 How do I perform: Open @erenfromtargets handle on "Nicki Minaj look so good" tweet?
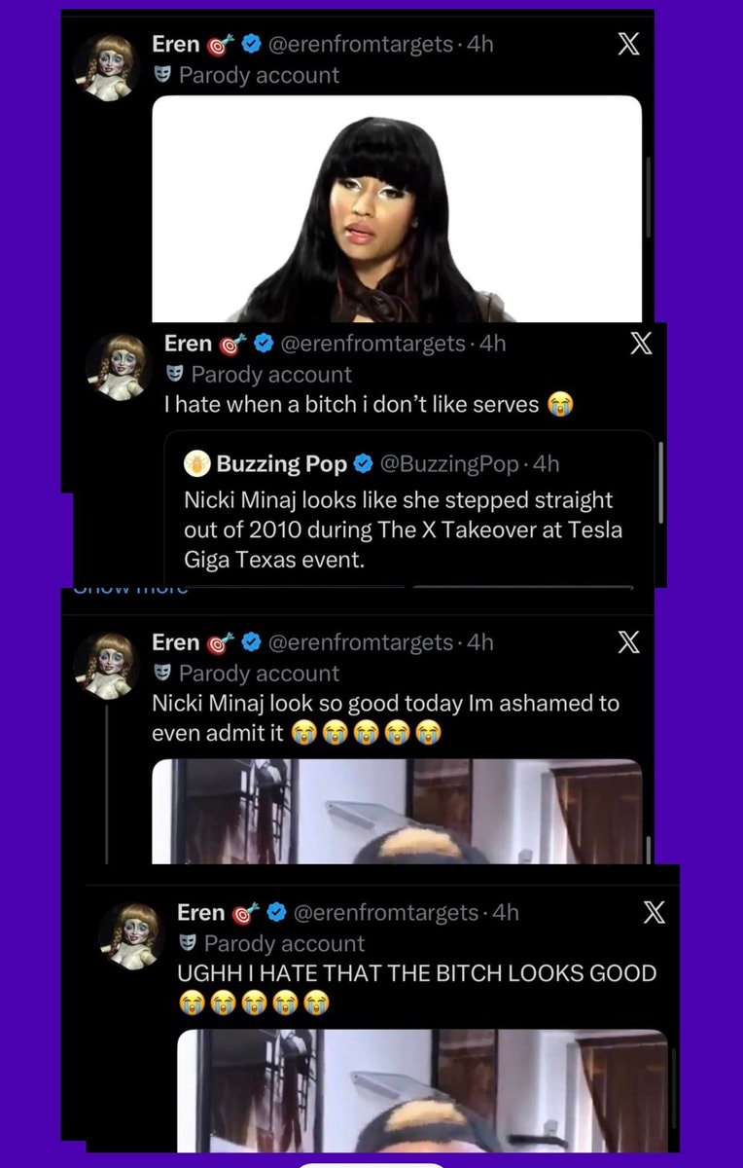360,642
